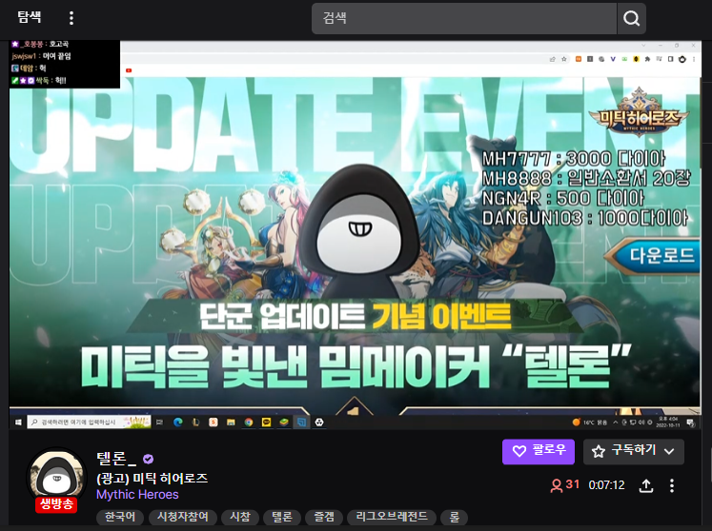Open the 탐색 browse page
The width and height of the screenshot is (712, 531).
pos(30,18)
